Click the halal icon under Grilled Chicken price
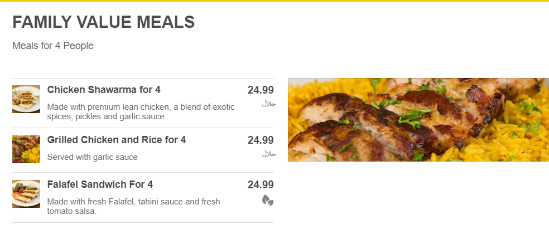Screen dimensions: 549x244 tap(269, 154)
